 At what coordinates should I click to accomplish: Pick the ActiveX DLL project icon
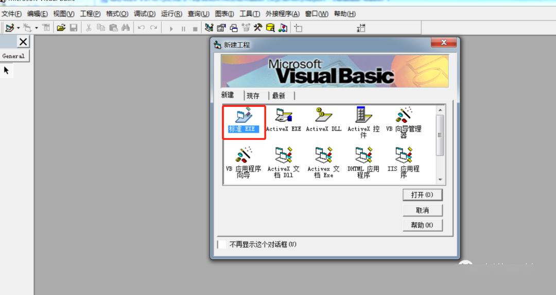tap(323, 120)
